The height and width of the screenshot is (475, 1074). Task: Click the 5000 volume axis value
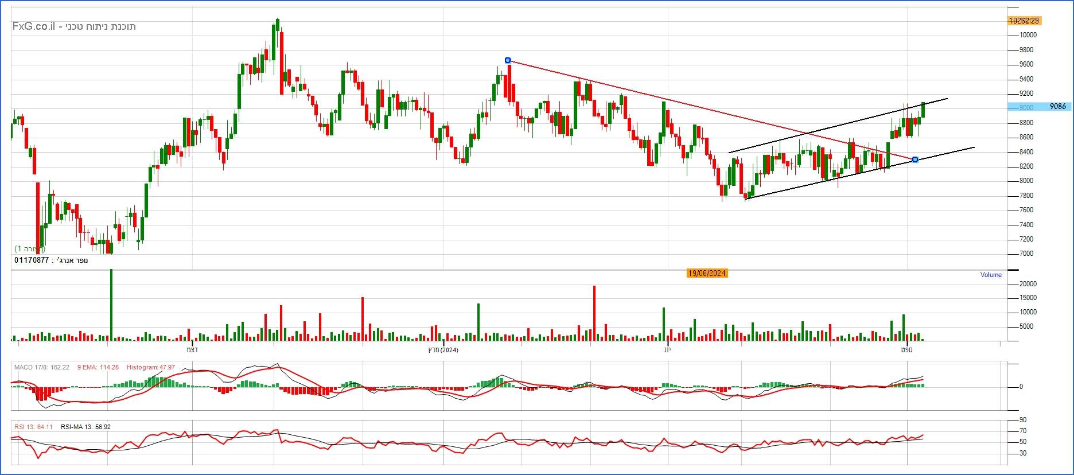point(1028,326)
